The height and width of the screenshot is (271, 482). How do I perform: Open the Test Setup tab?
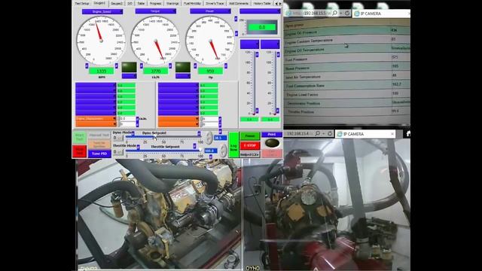coord(82,3)
